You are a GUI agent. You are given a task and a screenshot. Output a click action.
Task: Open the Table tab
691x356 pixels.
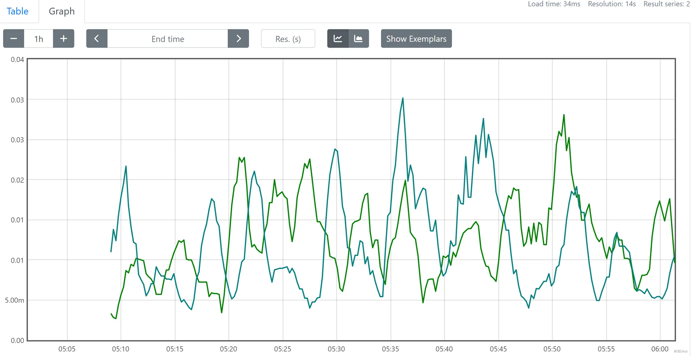pos(17,11)
